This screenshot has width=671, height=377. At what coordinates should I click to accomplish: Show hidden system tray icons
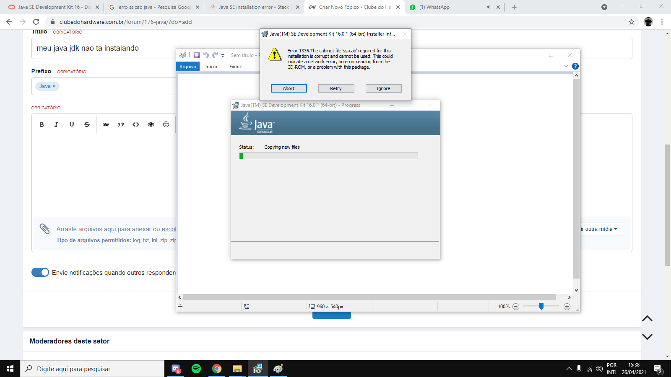[x=569, y=369]
